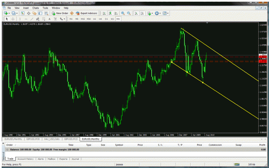This screenshot has height=168, width=269.
Task: Open the Profiles toolbar icon
Action: [13, 13]
